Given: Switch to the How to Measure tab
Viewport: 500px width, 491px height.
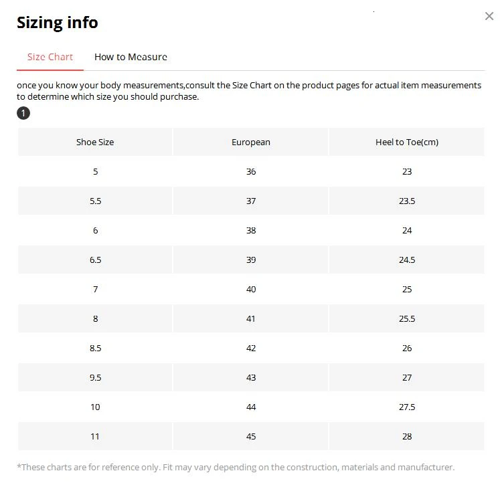Looking at the screenshot, I should coord(131,57).
